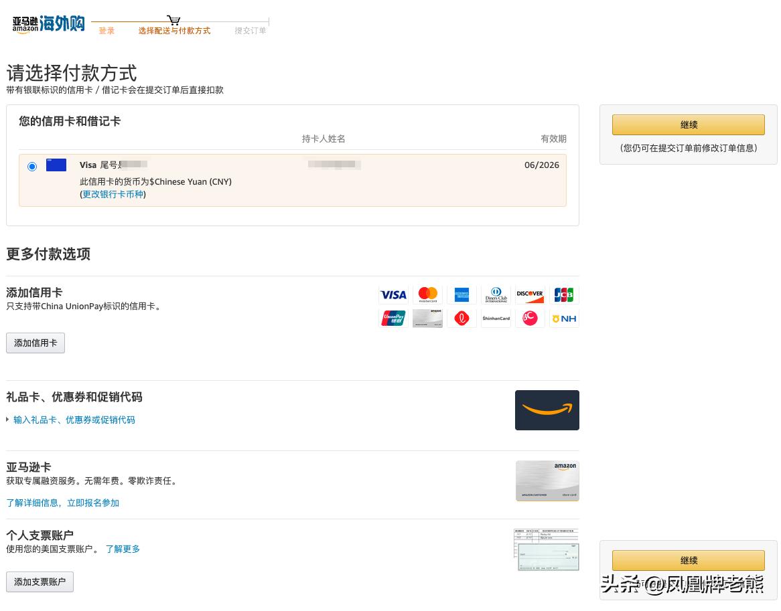This screenshot has width=781, height=611.
Task: Click the Amazon smile logo image
Action: tap(547, 410)
